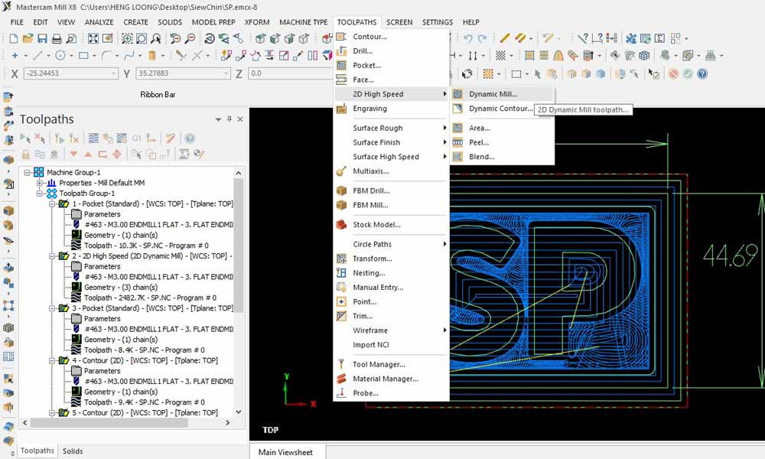Click the blue Help question mark icon

tap(702, 73)
